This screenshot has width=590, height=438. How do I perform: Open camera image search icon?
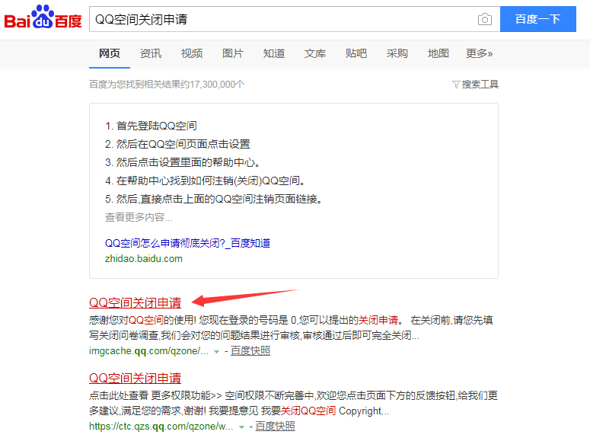[x=485, y=19]
